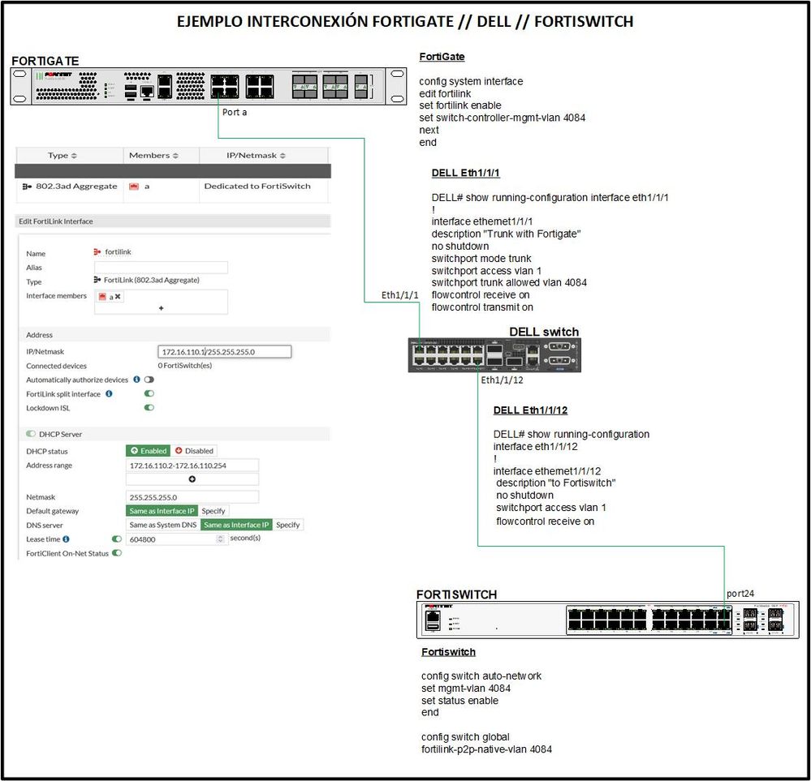
Task: Click the red fortilink name icon
Action: pos(97,251)
